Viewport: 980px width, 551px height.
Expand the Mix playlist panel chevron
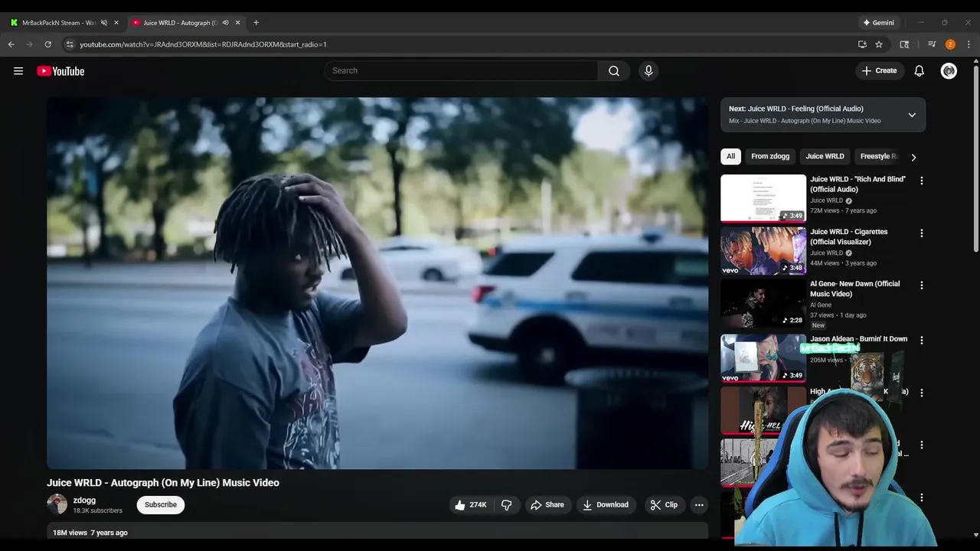coord(912,115)
